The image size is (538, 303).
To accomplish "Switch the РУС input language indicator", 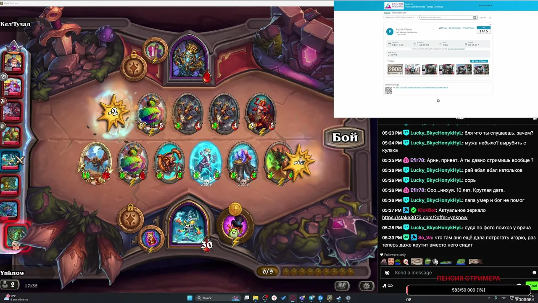I will [504, 298].
